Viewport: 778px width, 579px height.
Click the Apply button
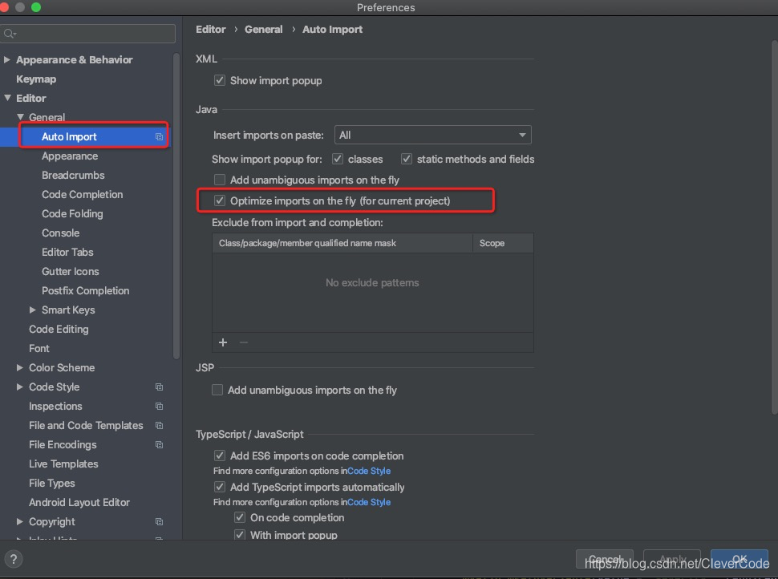coord(672,559)
